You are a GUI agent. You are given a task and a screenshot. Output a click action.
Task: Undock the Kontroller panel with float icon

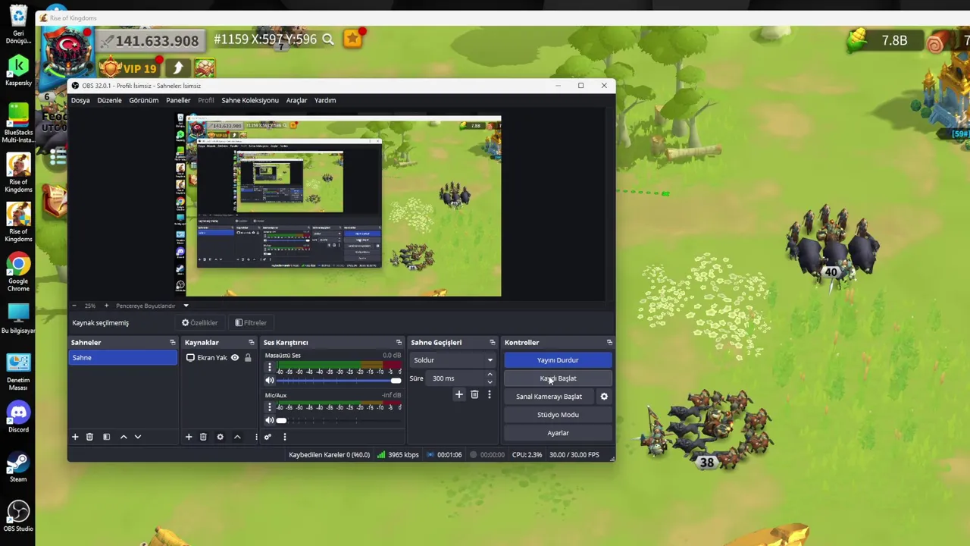click(x=609, y=343)
